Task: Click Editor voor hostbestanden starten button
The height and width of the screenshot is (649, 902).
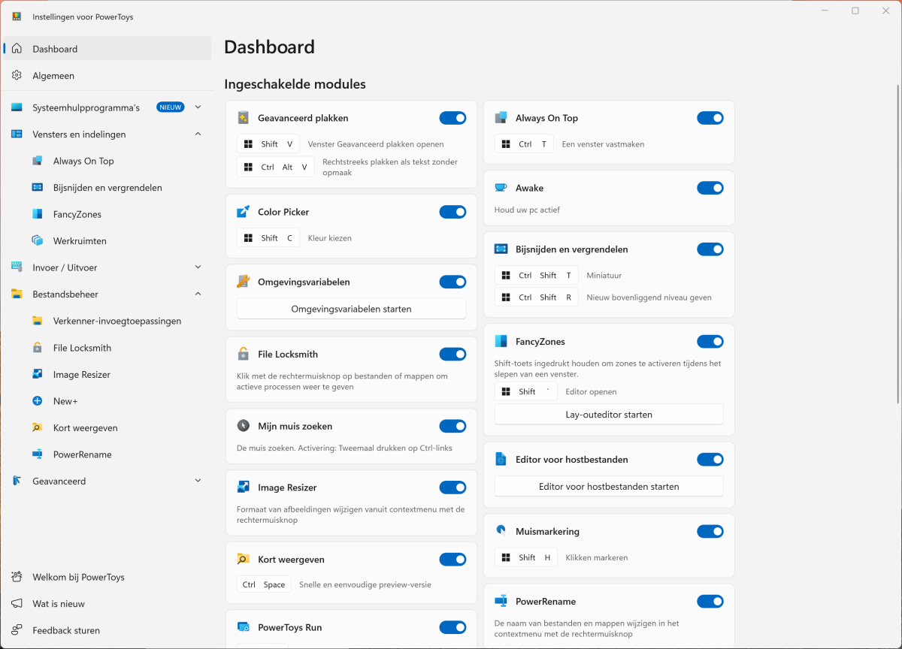Action: 608,486
